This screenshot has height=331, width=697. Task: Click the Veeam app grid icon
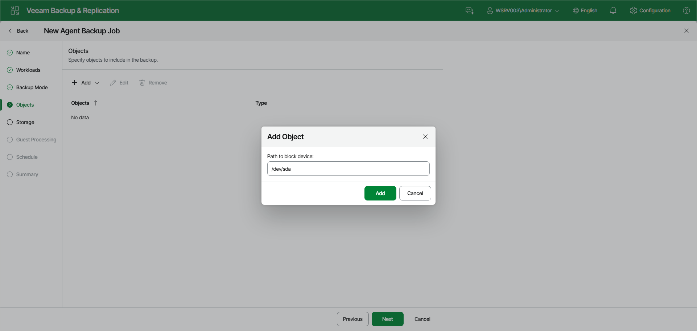[x=15, y=11]
